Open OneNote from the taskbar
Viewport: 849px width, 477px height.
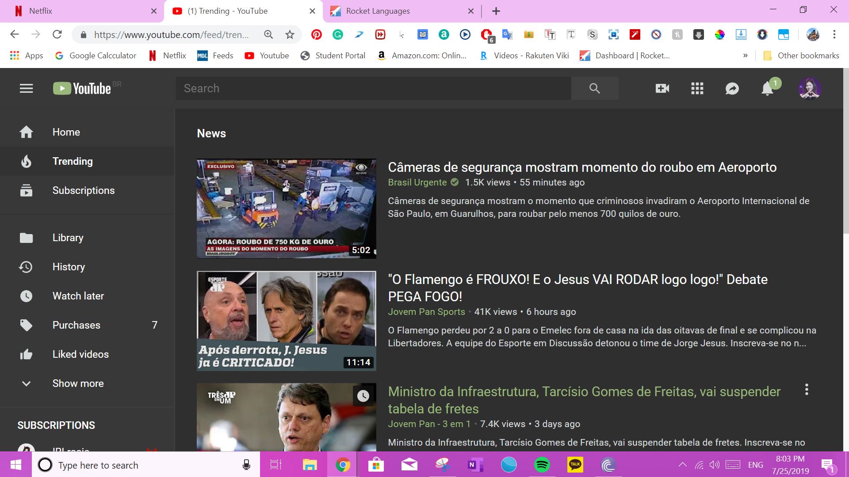click(x=475, y=465)
